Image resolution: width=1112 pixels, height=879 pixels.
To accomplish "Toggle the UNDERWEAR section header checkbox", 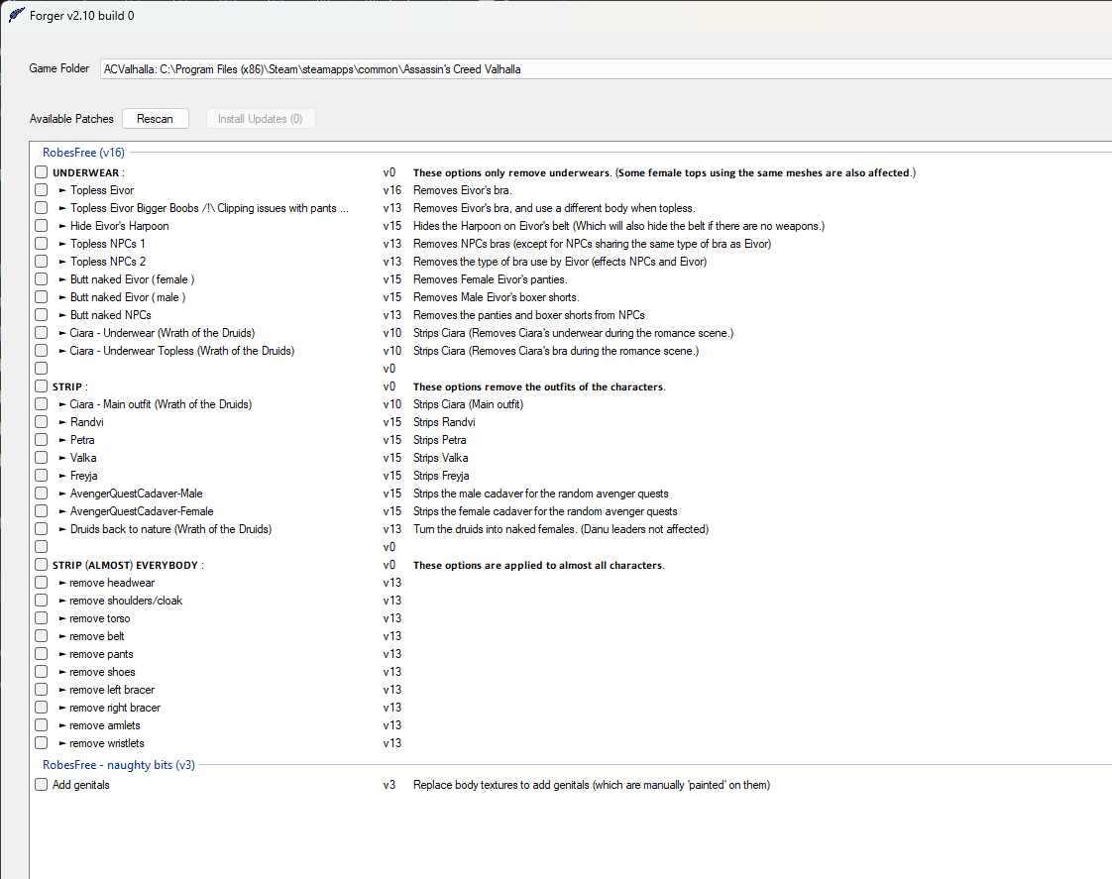I will pyautogui.click(x=42, y=172).
